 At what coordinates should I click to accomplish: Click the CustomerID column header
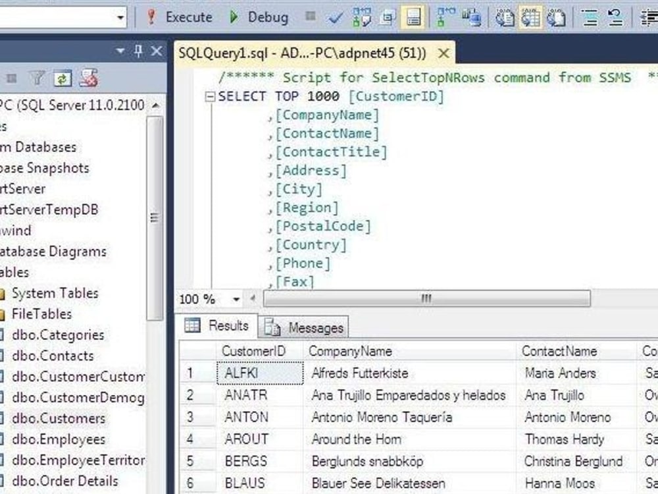click(260, 351)
